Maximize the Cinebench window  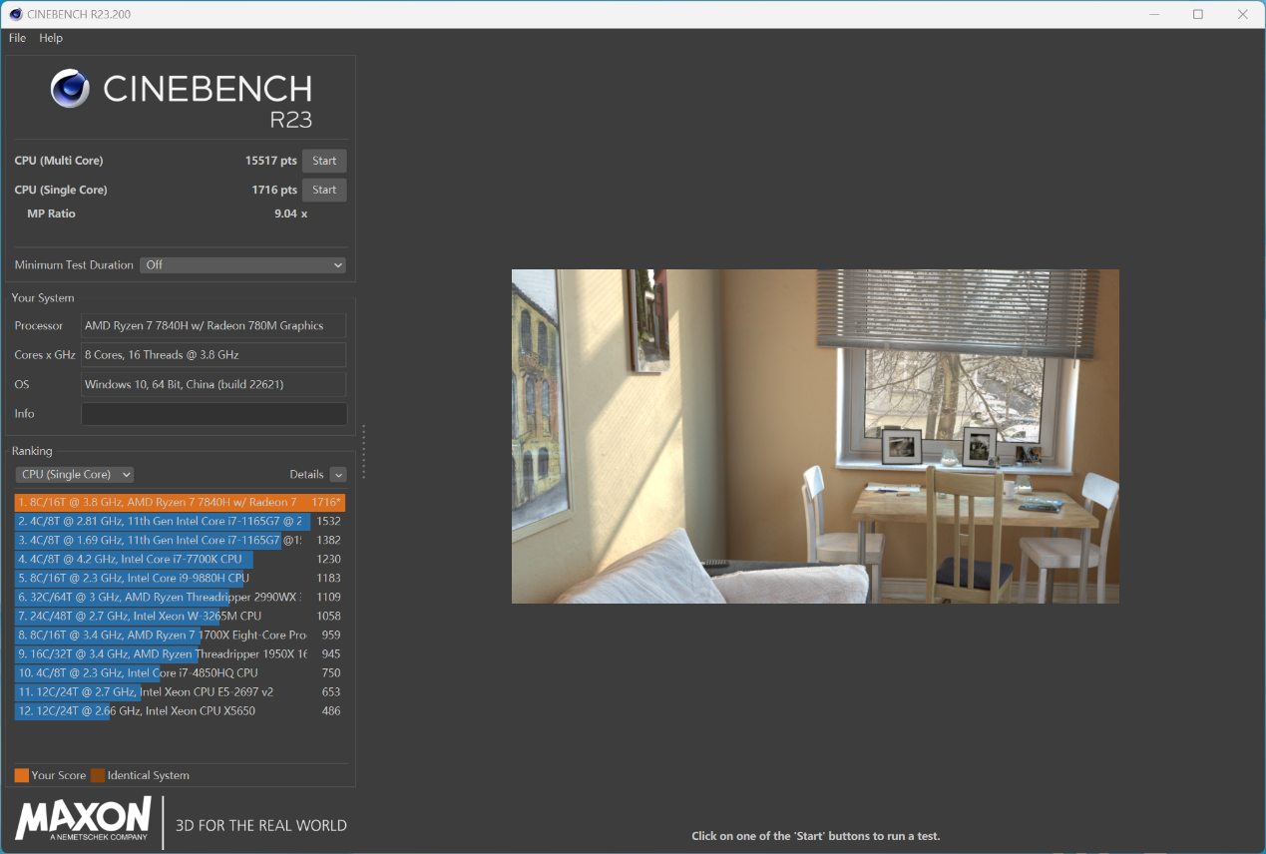[1198, 14]
